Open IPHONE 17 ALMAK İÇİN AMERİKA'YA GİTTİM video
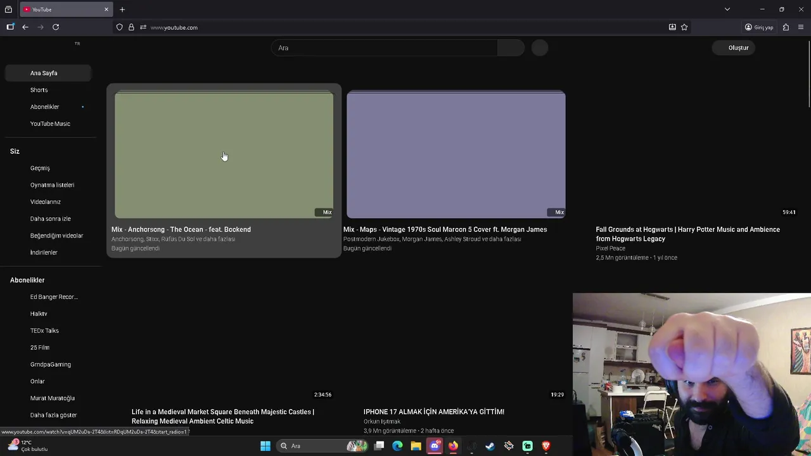The width and height of the screenshot is (811, 456). (x=434, y=412)
